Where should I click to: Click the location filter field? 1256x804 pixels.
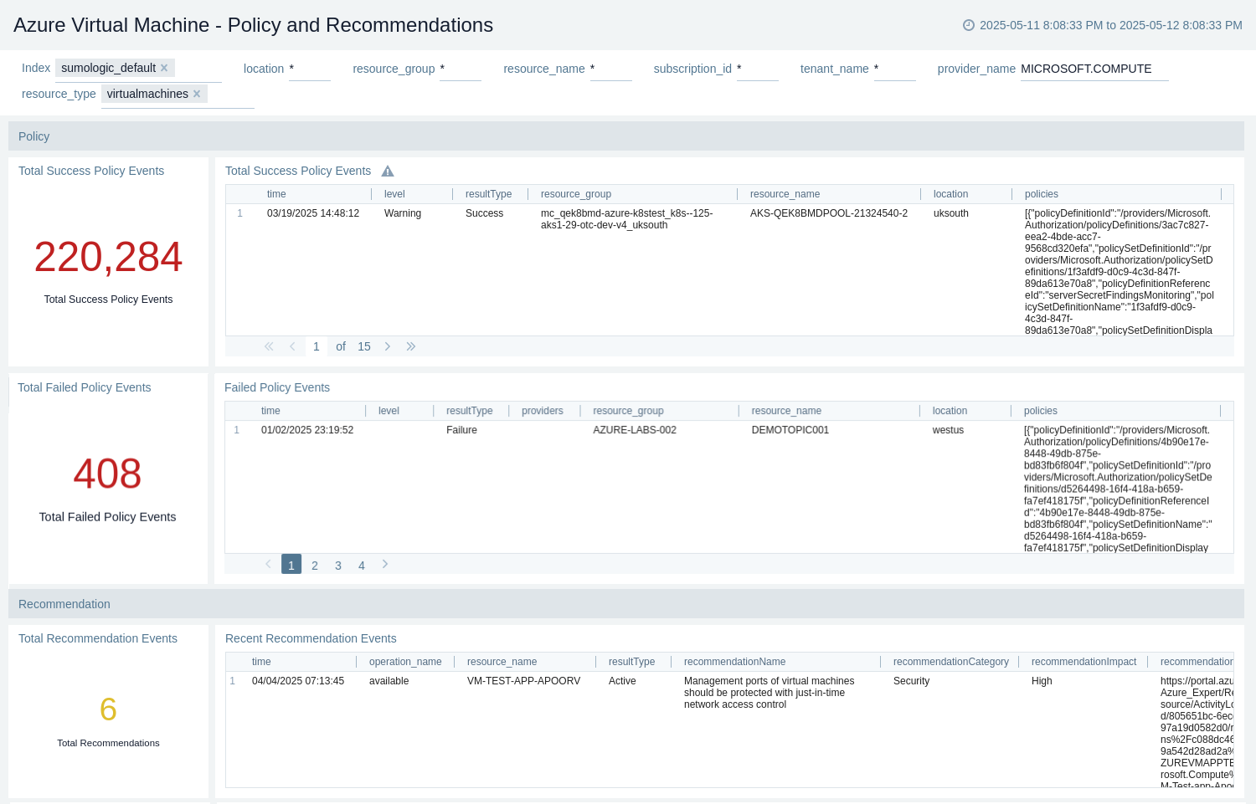[x=310, y=69]
